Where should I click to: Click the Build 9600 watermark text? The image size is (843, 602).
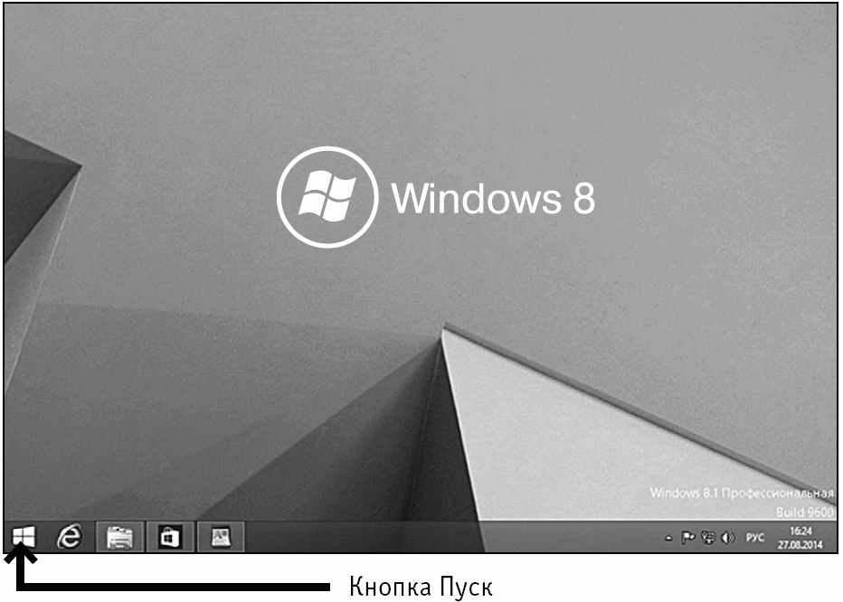tap(805, 512)
